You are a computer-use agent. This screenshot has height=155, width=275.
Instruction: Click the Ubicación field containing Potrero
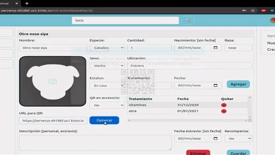(x=189, y=66)
